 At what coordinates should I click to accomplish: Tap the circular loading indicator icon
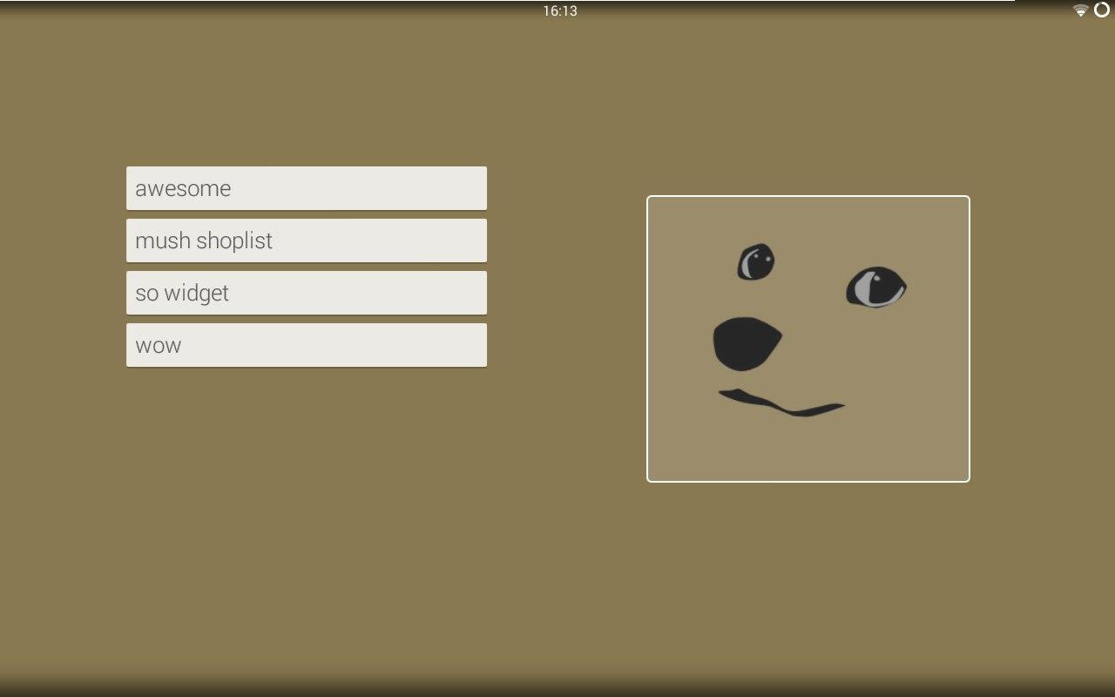coord(1102,10)
